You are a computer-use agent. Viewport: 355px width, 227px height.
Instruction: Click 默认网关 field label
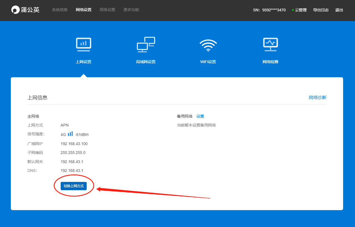[35, 162]
